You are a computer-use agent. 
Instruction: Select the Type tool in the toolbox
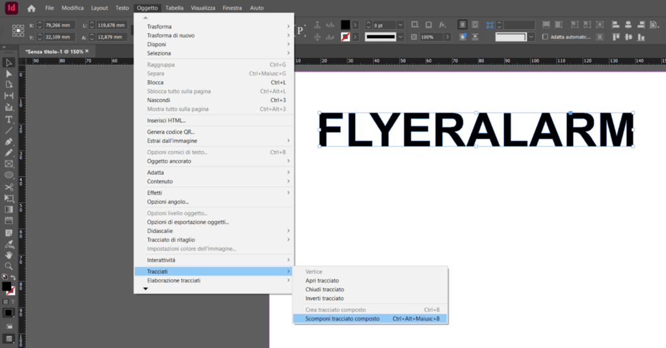click(9, 119)
